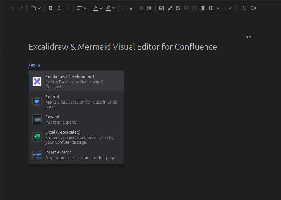
Task: Click the Excerpt macro icon
Action: 37,101
